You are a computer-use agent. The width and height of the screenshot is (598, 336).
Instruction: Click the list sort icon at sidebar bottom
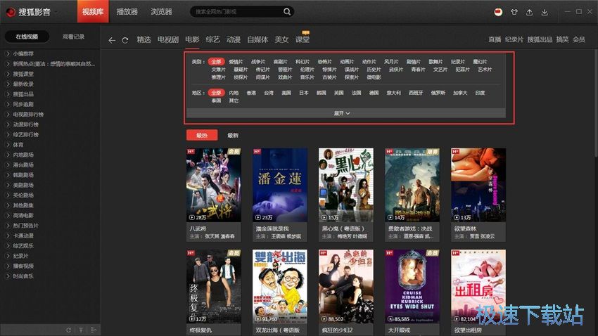coord(94,330)
